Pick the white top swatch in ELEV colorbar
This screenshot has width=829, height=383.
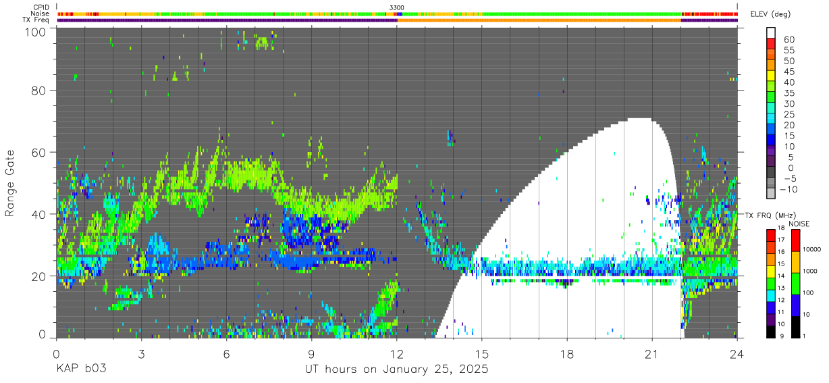click(x=771, y=32)
